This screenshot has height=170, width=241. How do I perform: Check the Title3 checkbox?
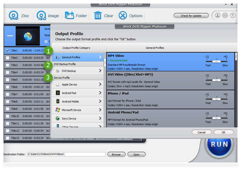tap(7, 65)
